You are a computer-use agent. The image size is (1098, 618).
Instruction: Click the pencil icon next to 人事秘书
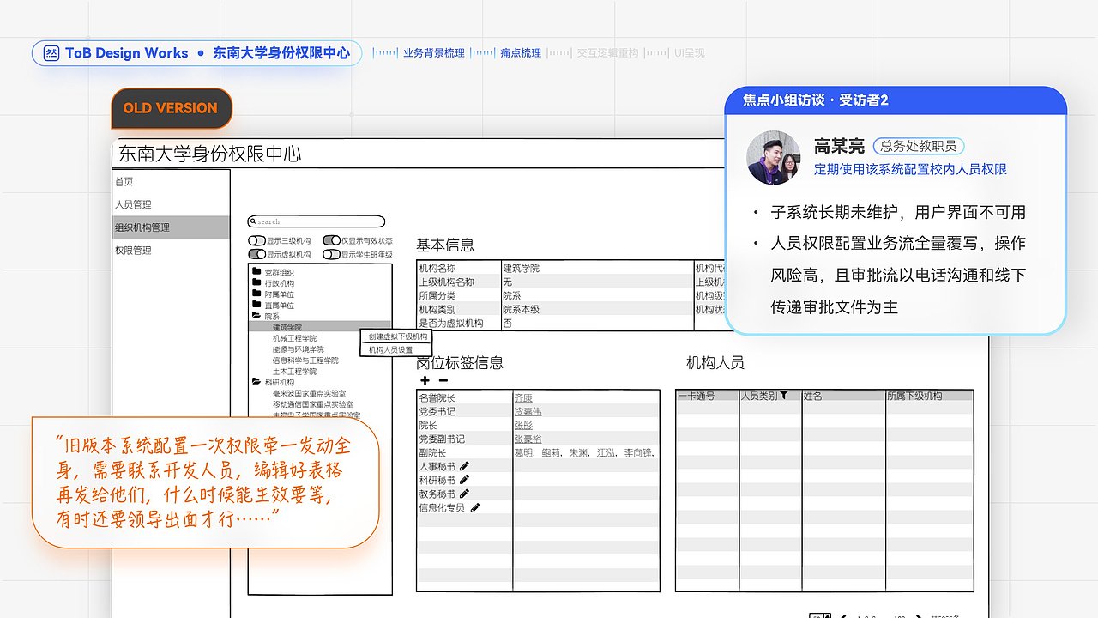coord(465,466)
